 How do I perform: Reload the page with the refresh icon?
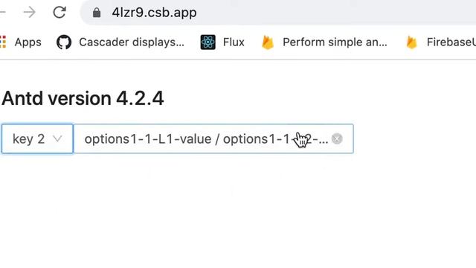(x=59, y=13)
